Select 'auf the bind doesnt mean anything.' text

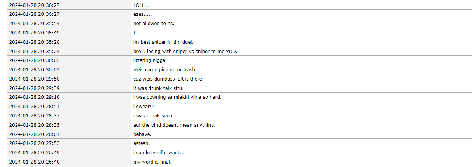point(174,125)
